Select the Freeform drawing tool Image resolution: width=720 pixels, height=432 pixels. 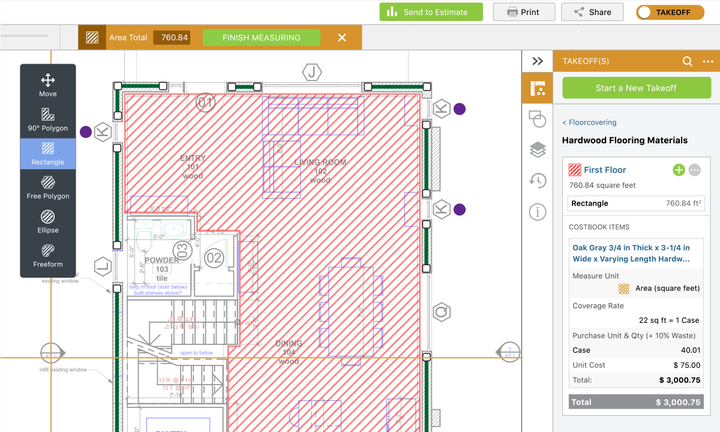[x=48, y=255]
